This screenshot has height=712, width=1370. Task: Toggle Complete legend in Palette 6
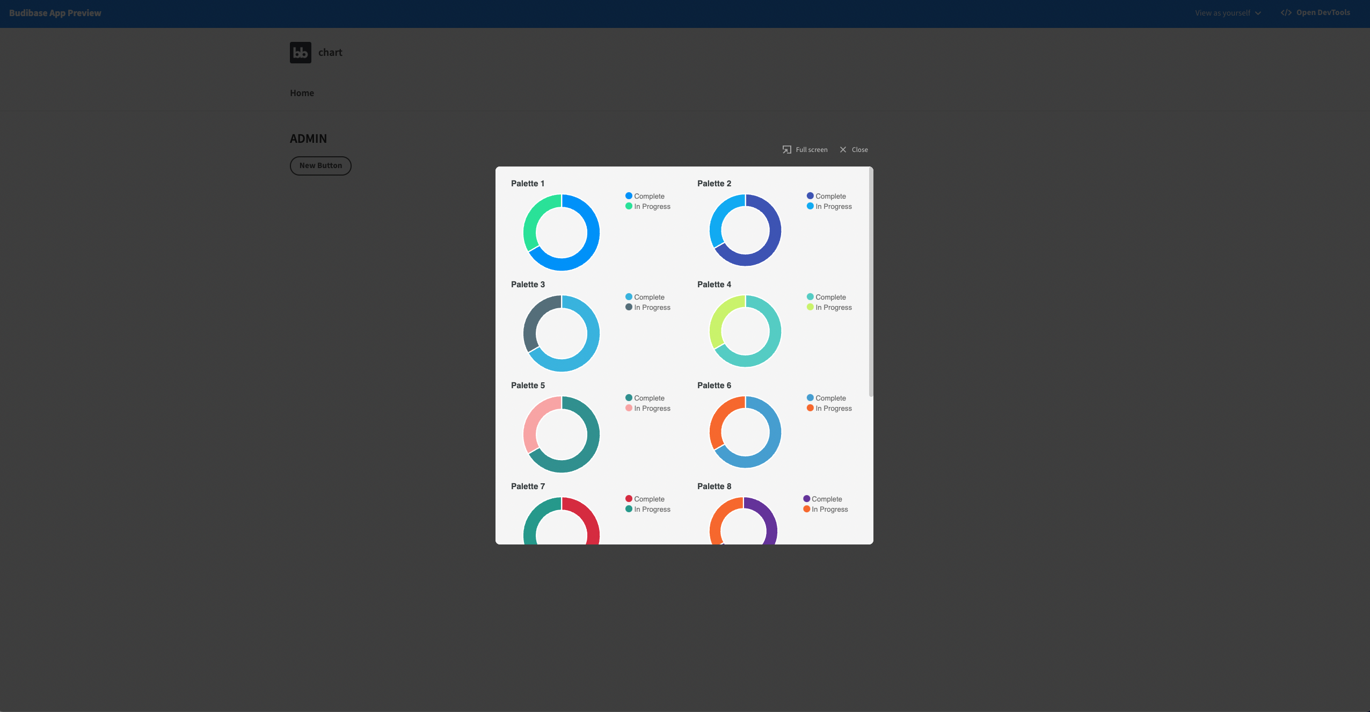(826, 398)
